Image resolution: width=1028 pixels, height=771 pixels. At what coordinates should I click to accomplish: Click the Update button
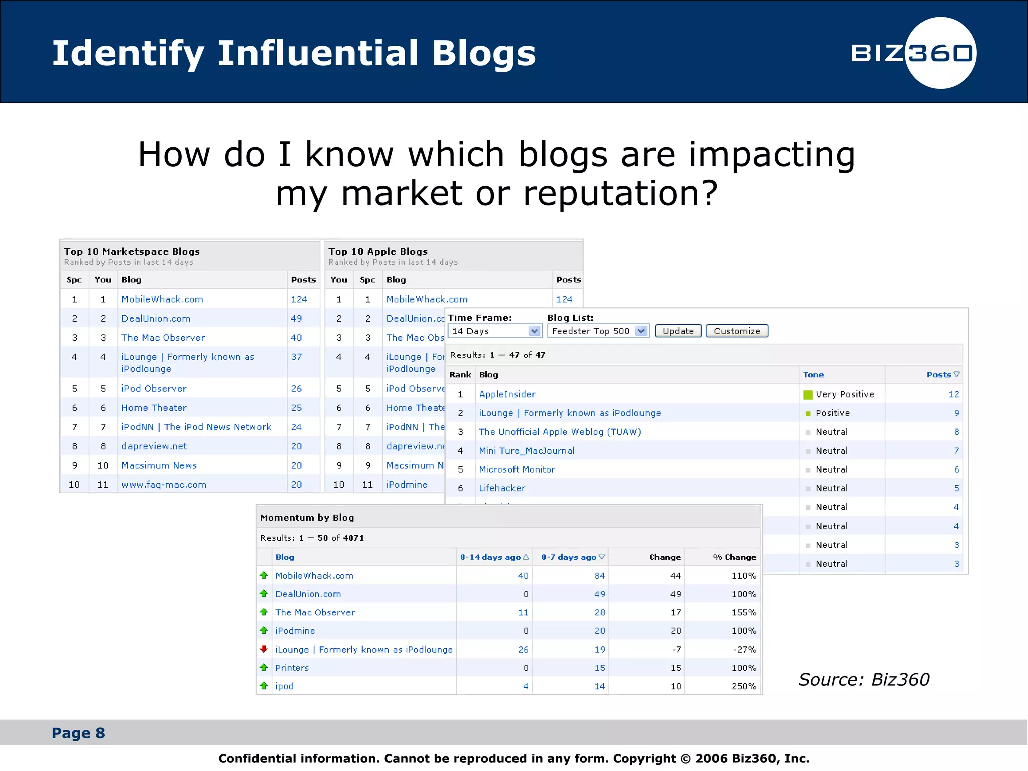(678, 331)
